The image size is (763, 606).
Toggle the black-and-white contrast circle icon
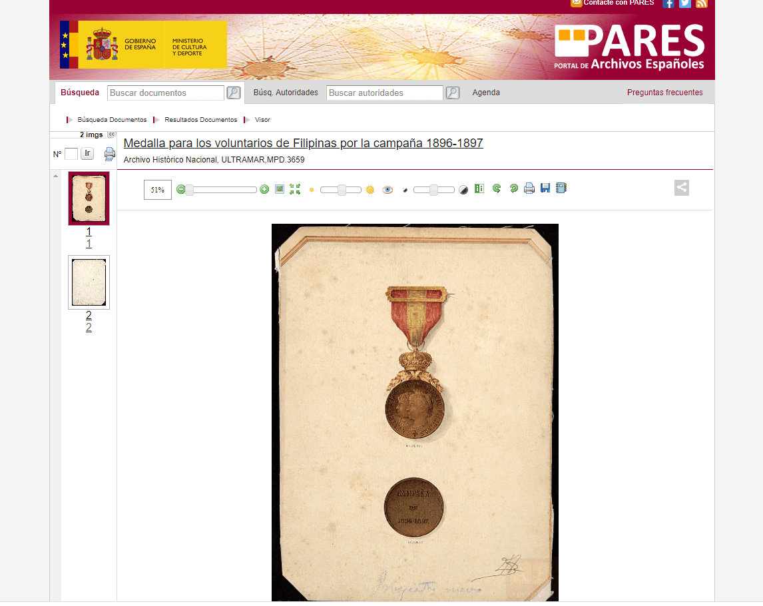463,190
